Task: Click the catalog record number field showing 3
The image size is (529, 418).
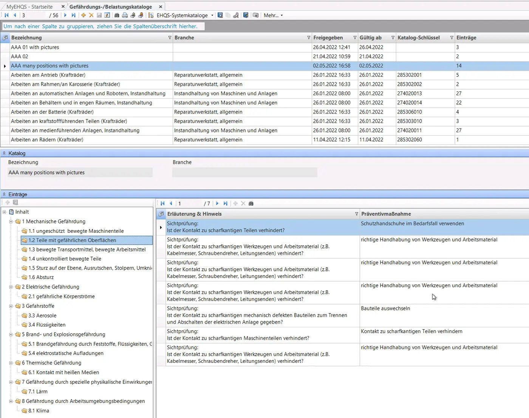Action: (x=34, y=15)
